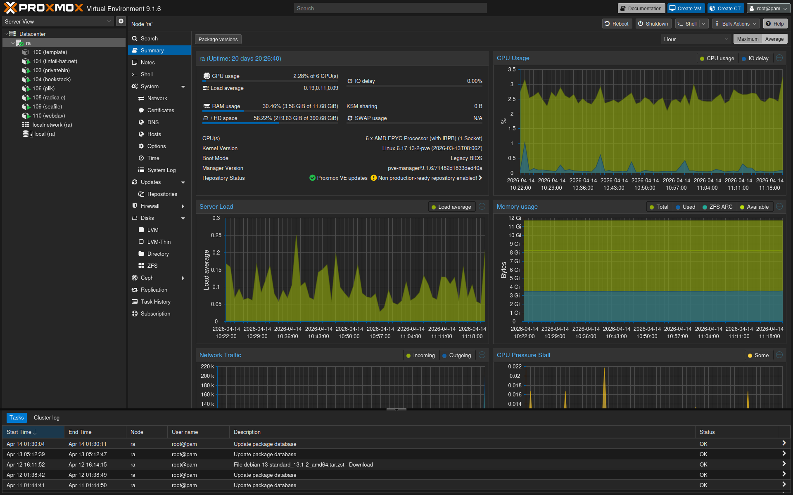
Task: Click the Create CT button
Action: 725,8
